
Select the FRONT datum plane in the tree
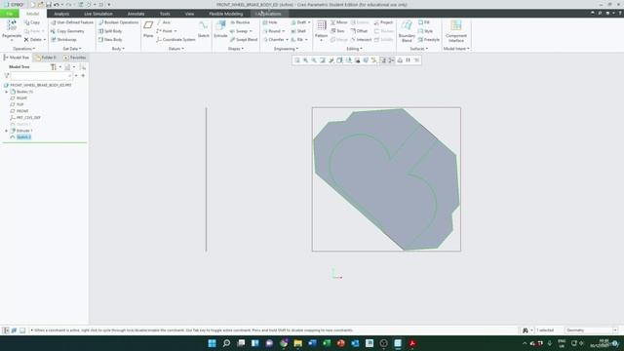19,111
